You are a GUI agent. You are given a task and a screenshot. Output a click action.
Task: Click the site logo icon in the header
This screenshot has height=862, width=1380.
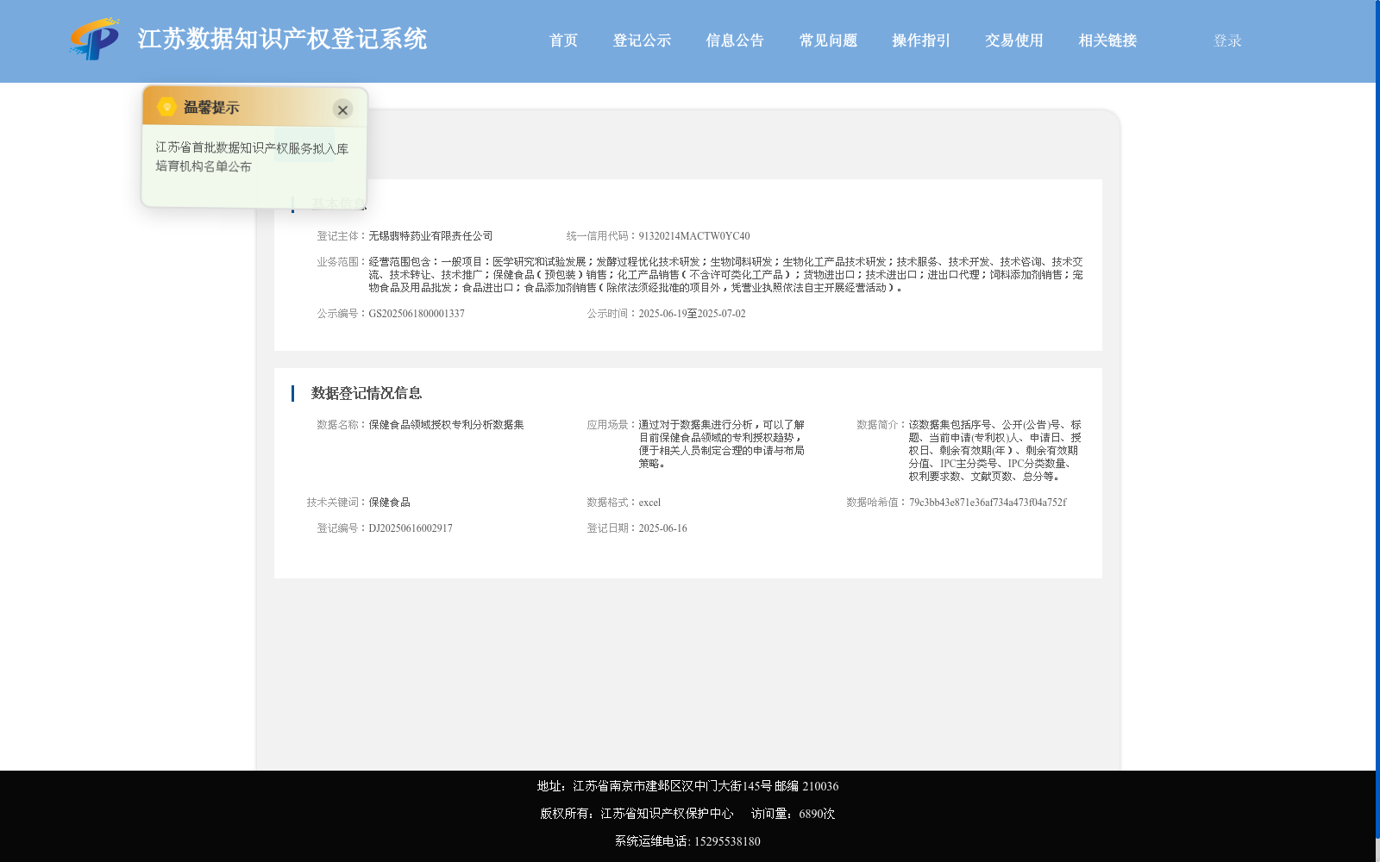pyautogui.click(x=95, y=39)
